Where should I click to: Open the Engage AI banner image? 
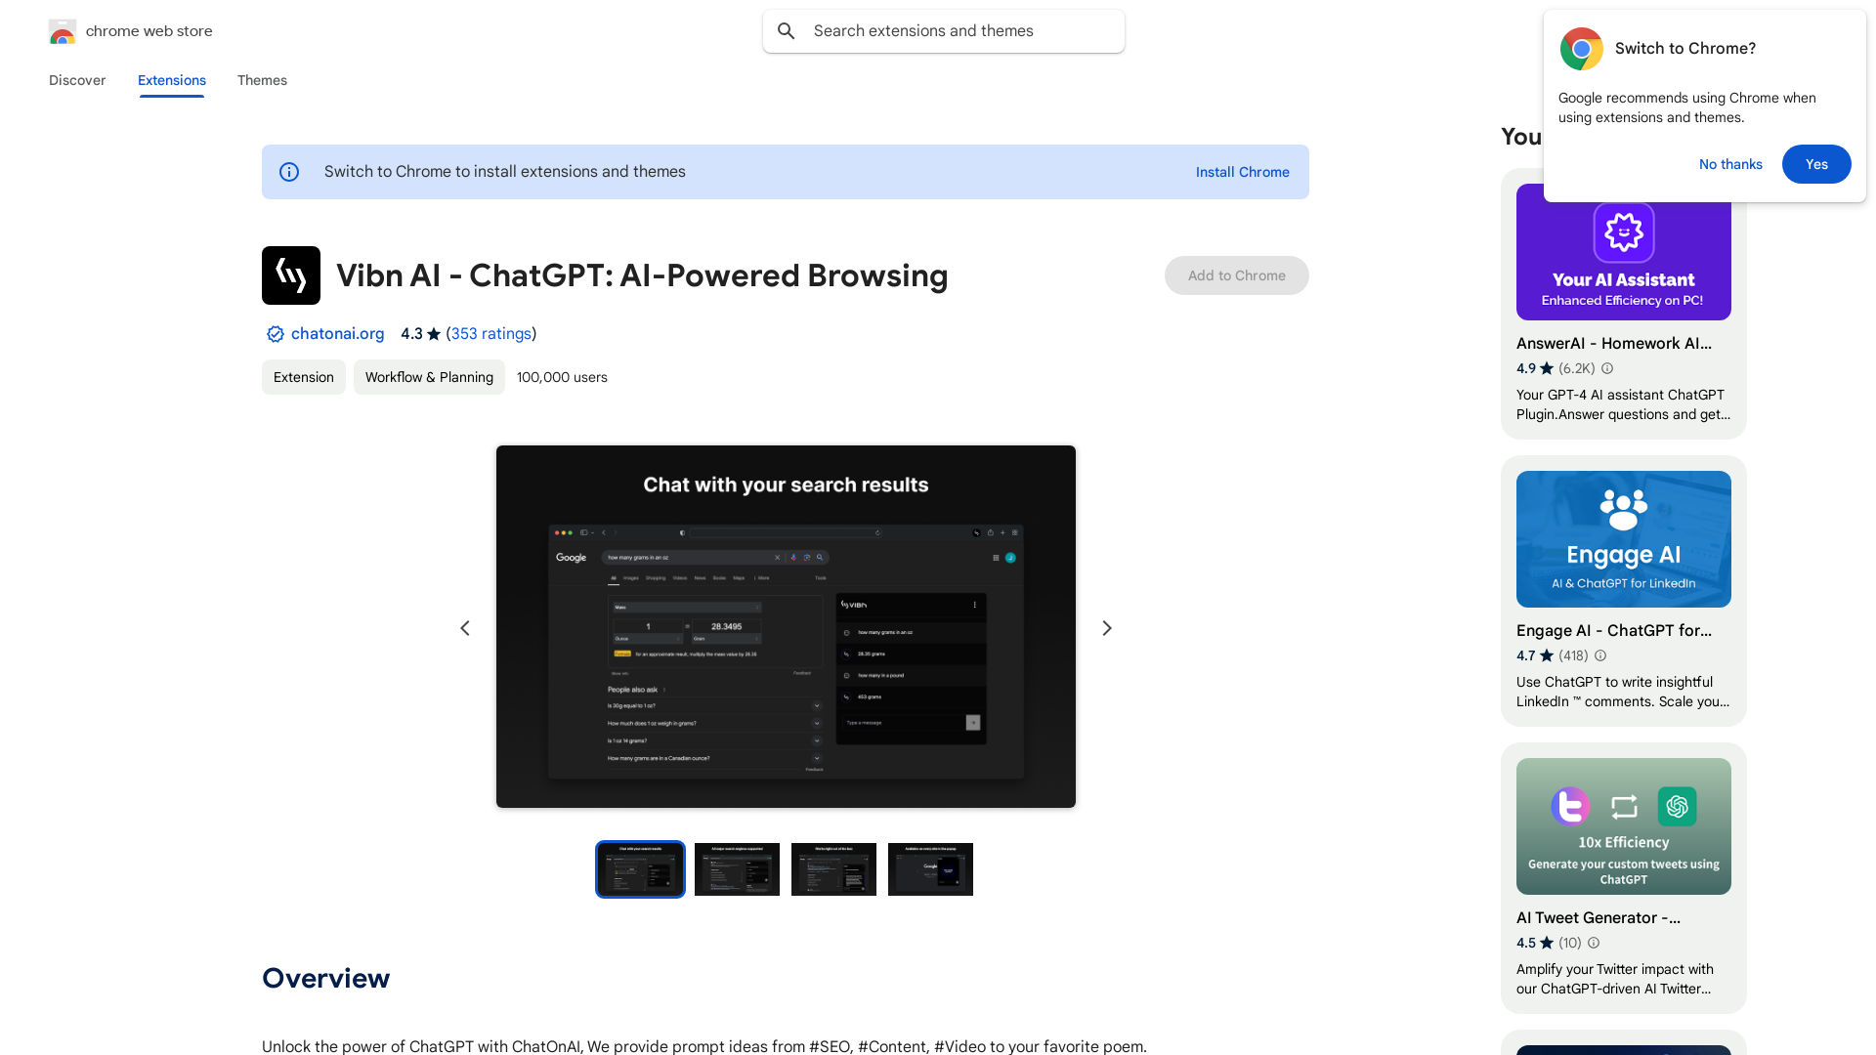tap(1624, 539)
